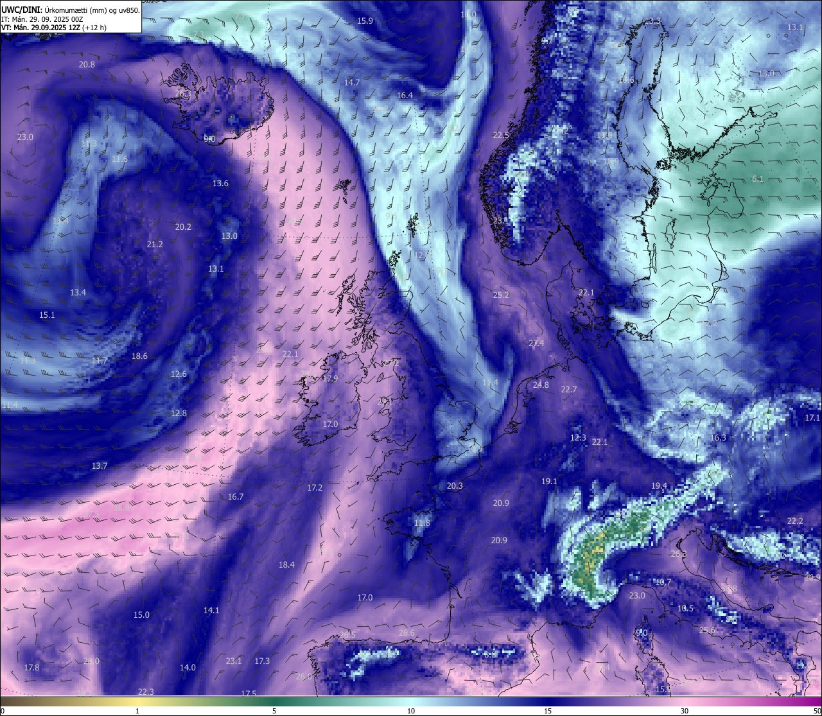Click the 21.2 value in Atlantic low
Image resolution: width=822 pixels, height=716 pixels.
pyautogui.click(x=155, y=244)
